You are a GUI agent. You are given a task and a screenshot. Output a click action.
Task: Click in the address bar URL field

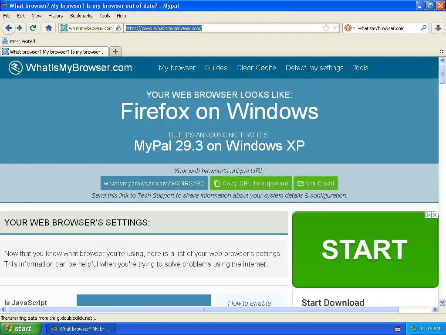pos(223,28)
